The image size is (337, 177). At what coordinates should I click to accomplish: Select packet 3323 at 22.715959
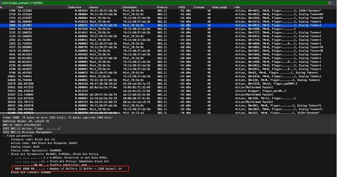coord(168,43)
